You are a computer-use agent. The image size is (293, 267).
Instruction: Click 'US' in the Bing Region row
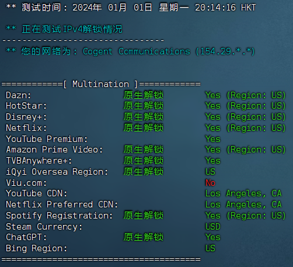pyautogui.click(x=210, y=248)
